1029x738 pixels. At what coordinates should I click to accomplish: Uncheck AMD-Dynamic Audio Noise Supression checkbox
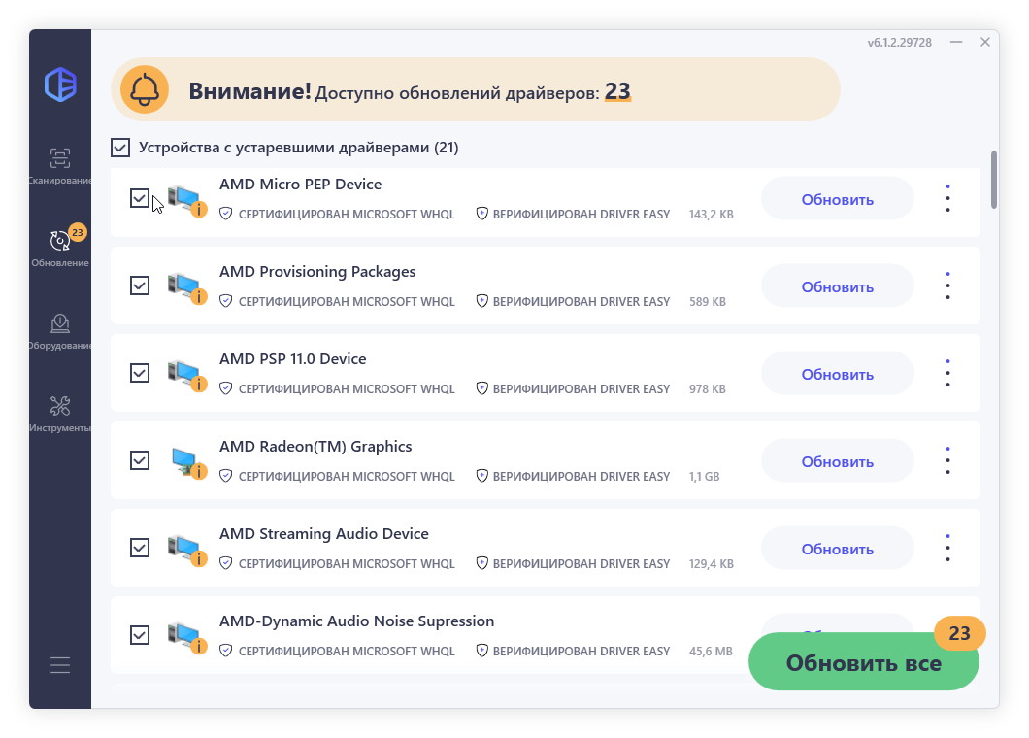[x=139, y=635]
